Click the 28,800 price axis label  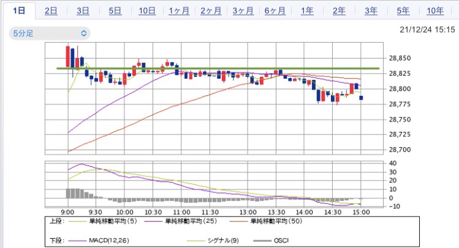pos(400,89)
